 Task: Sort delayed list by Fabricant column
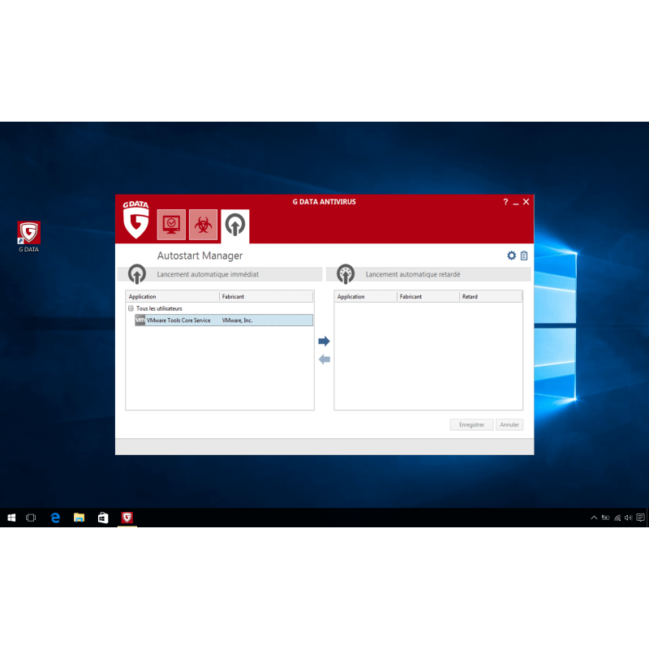click(x=428, y=296)
